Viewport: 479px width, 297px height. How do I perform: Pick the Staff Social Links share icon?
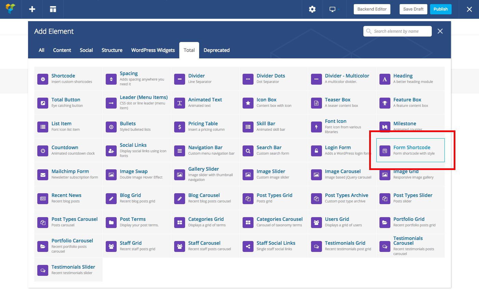(248, 246)
